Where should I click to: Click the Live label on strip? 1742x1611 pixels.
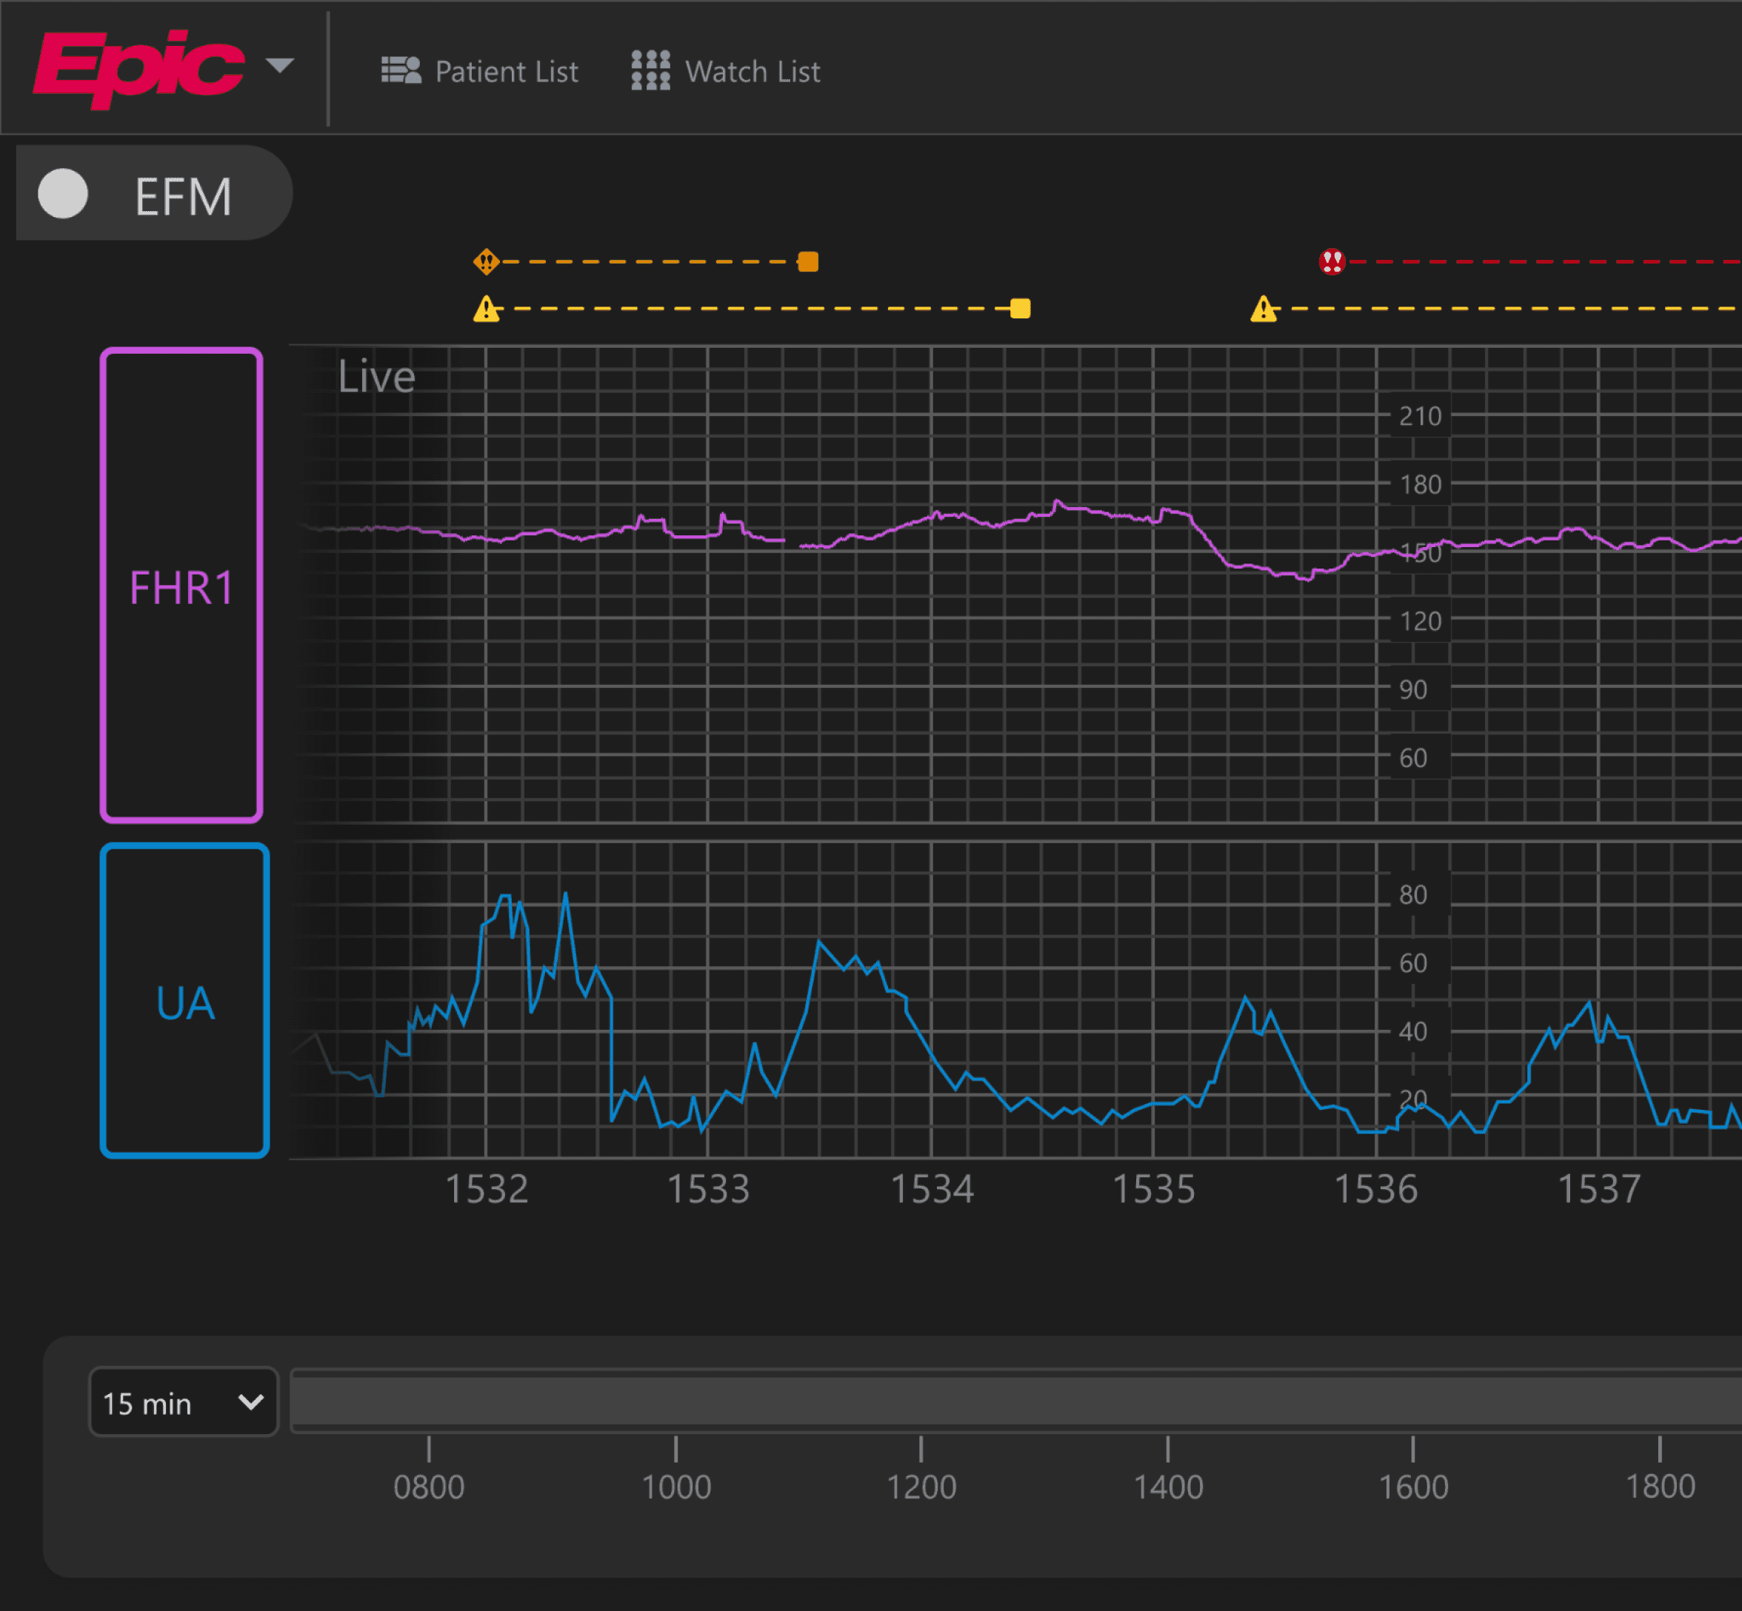377,377
